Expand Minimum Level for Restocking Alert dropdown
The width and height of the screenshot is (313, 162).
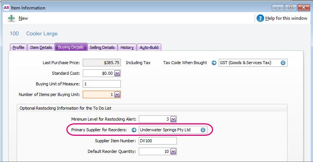[x=173, y=120]
